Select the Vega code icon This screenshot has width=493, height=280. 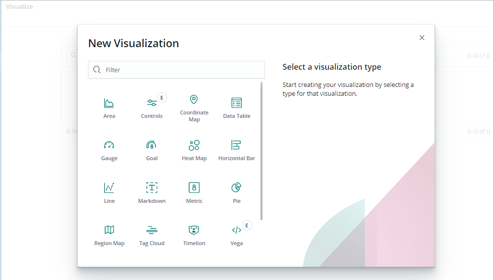click(236, 230)
